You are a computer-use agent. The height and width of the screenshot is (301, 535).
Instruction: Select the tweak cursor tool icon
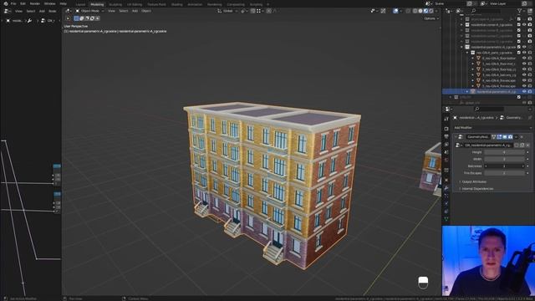click(x=68, y=18)
